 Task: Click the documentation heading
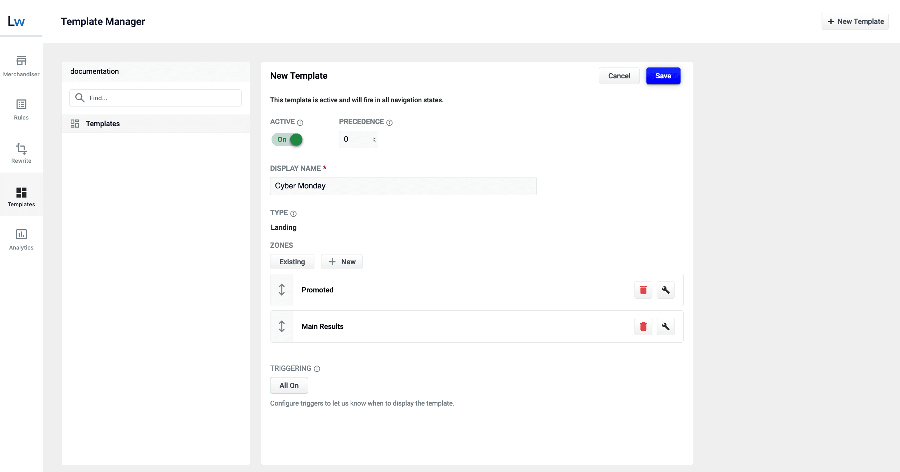[x=95, y=71]
